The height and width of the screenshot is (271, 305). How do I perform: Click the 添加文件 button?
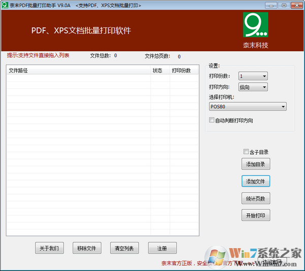[x=256, y=181]
